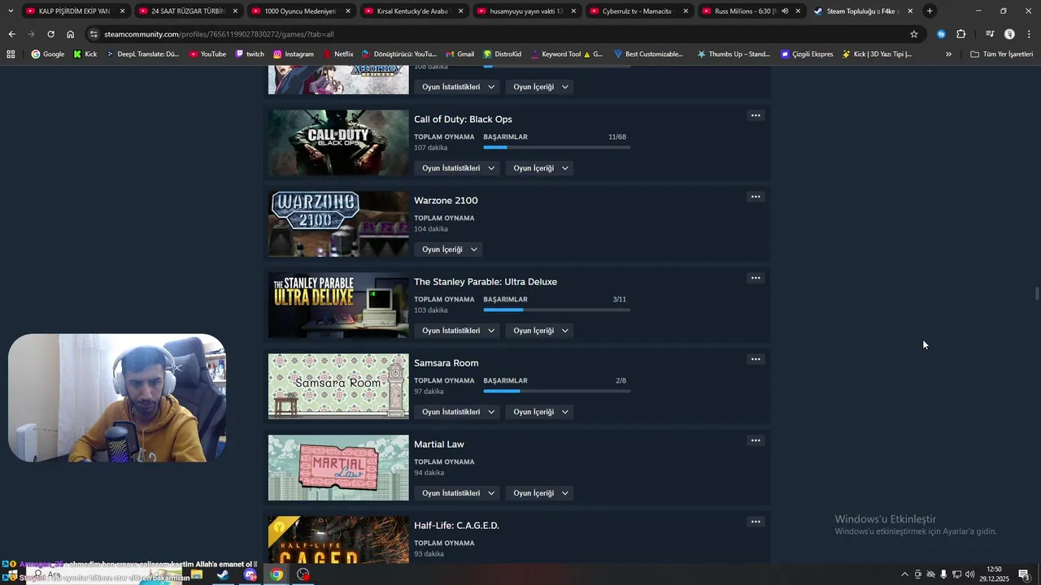Expand Oyun İçeriği for Warzone 2100

(450, 249)
